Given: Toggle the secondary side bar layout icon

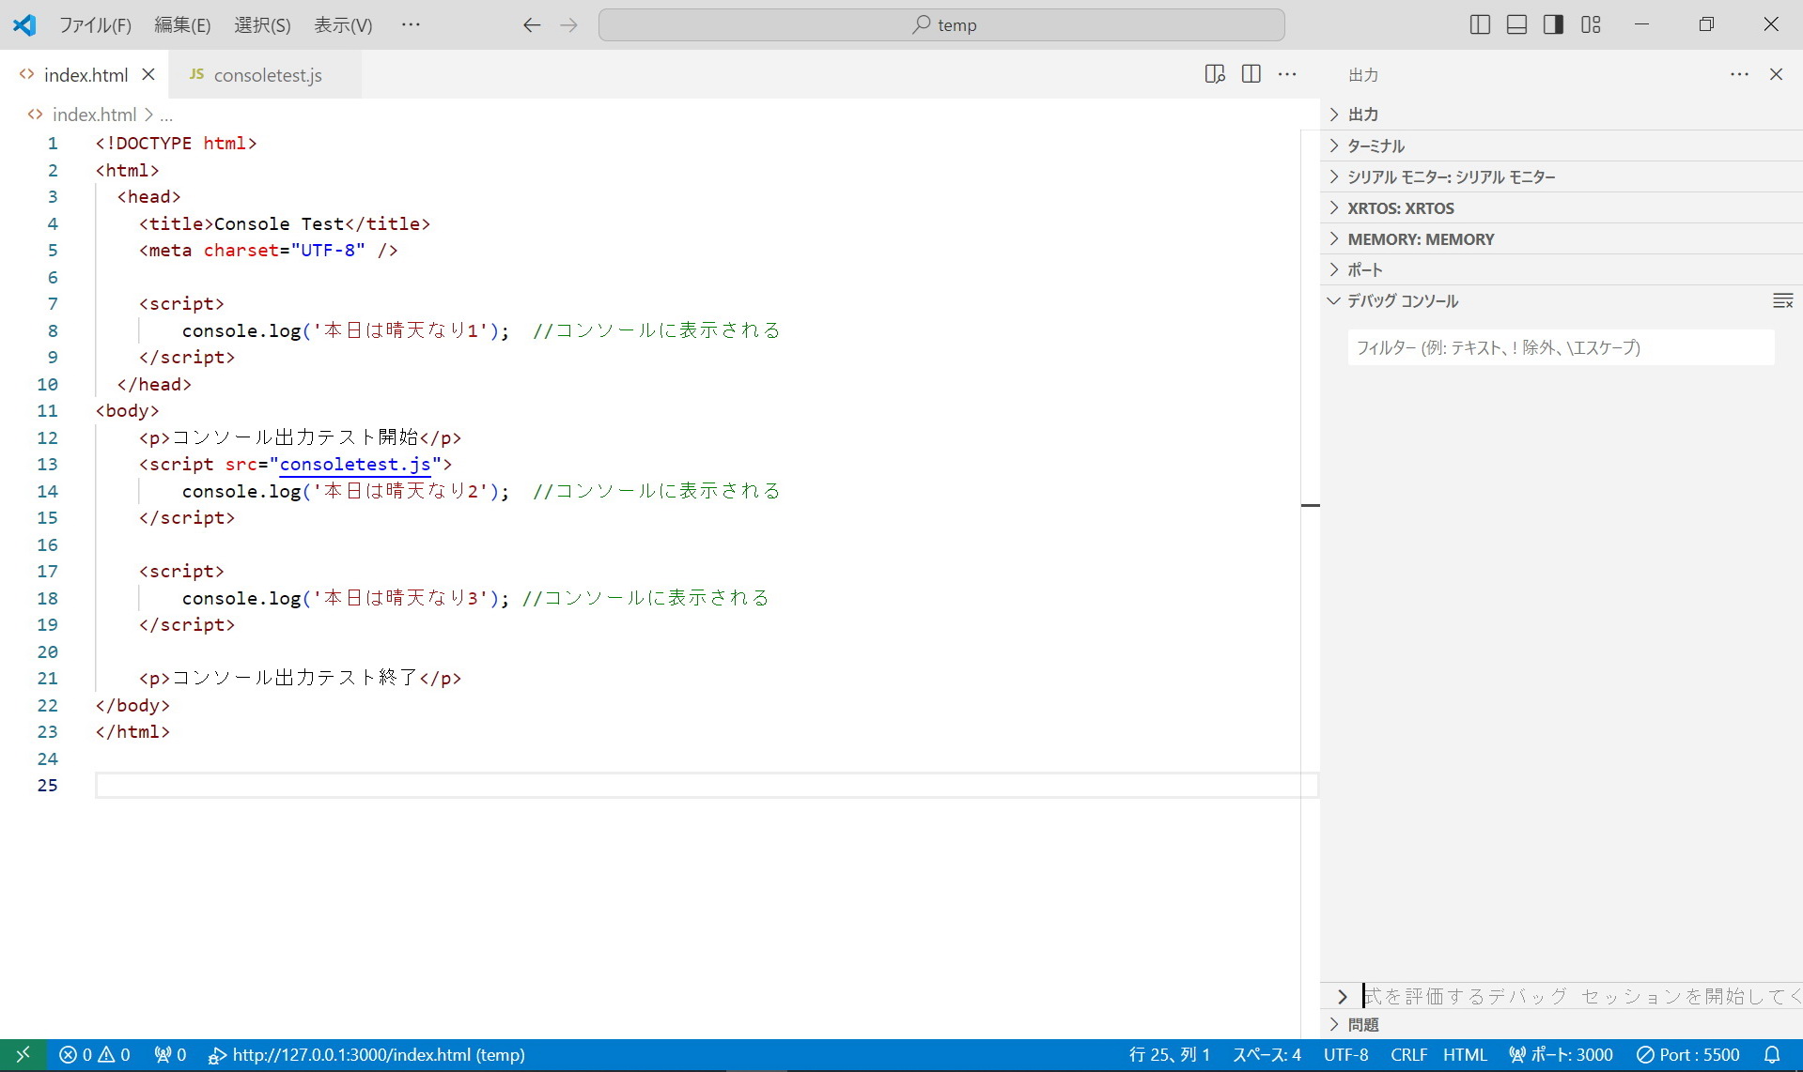Looking at the screenshot, I should (1553, 24).
